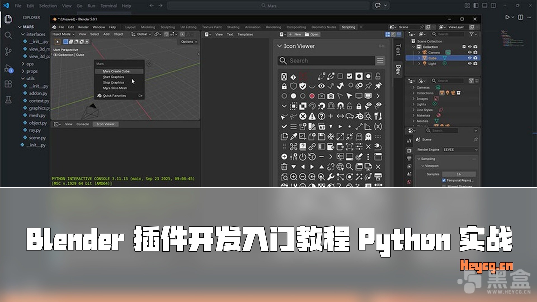537x302 pixels.
Task: Click the camera icon in Icon Viewer grid
Action: [x=331, y=96]
